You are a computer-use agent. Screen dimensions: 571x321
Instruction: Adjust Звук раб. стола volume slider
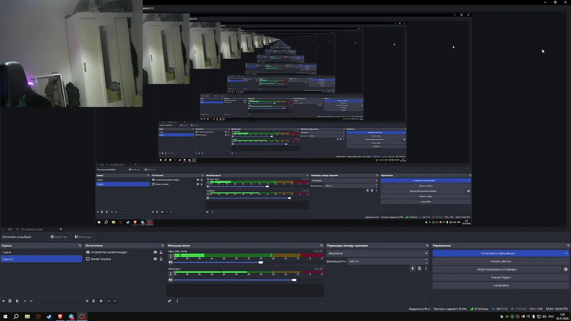coord(261,262)
